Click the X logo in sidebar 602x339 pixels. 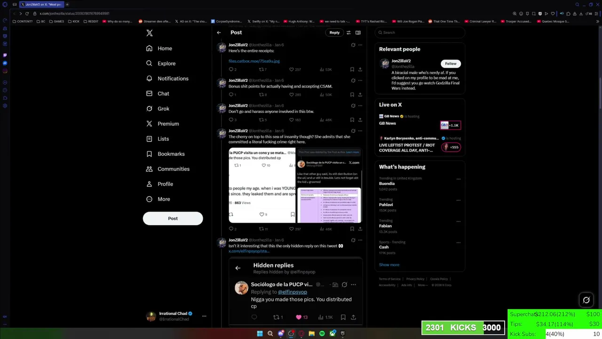149,33
